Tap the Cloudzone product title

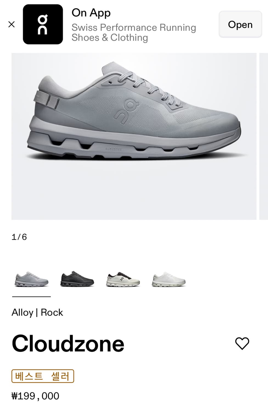(68, 344)
